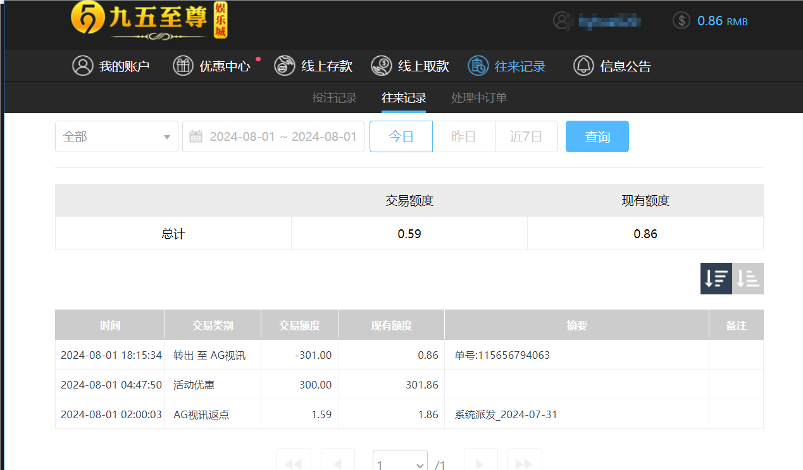Image resolution: width=803 pixels, height=470 pixels.
Task: Open the 线上存款 deposit icon
Action: [x=284, y=66]
